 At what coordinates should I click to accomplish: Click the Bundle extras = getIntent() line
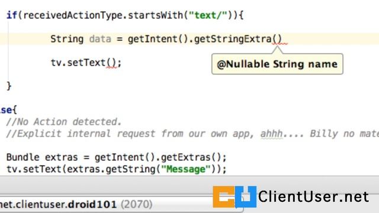click(x=117, y=157)
